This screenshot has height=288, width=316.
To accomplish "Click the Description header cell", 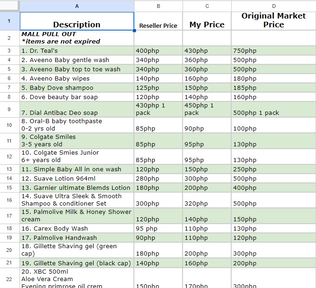I will [77, 21].
